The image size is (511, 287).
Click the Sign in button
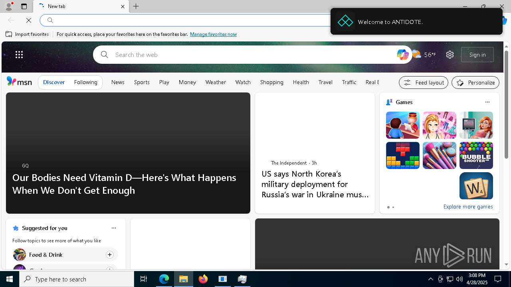tap(477, 55)
